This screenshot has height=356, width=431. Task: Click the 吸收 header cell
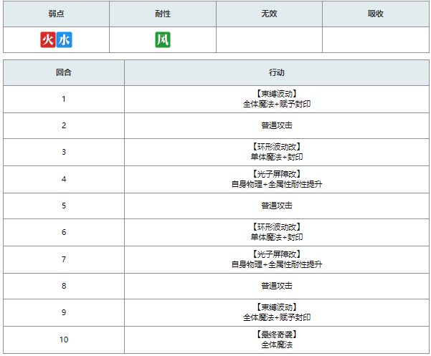tap(375, 14)
